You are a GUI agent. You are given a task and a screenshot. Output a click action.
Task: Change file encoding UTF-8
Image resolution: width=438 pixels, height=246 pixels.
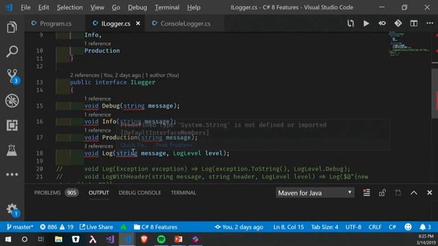pos(353,227)
